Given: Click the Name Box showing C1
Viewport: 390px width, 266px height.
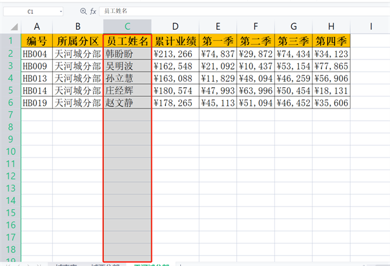Looking at the screenshot, I should pos(30,12).
